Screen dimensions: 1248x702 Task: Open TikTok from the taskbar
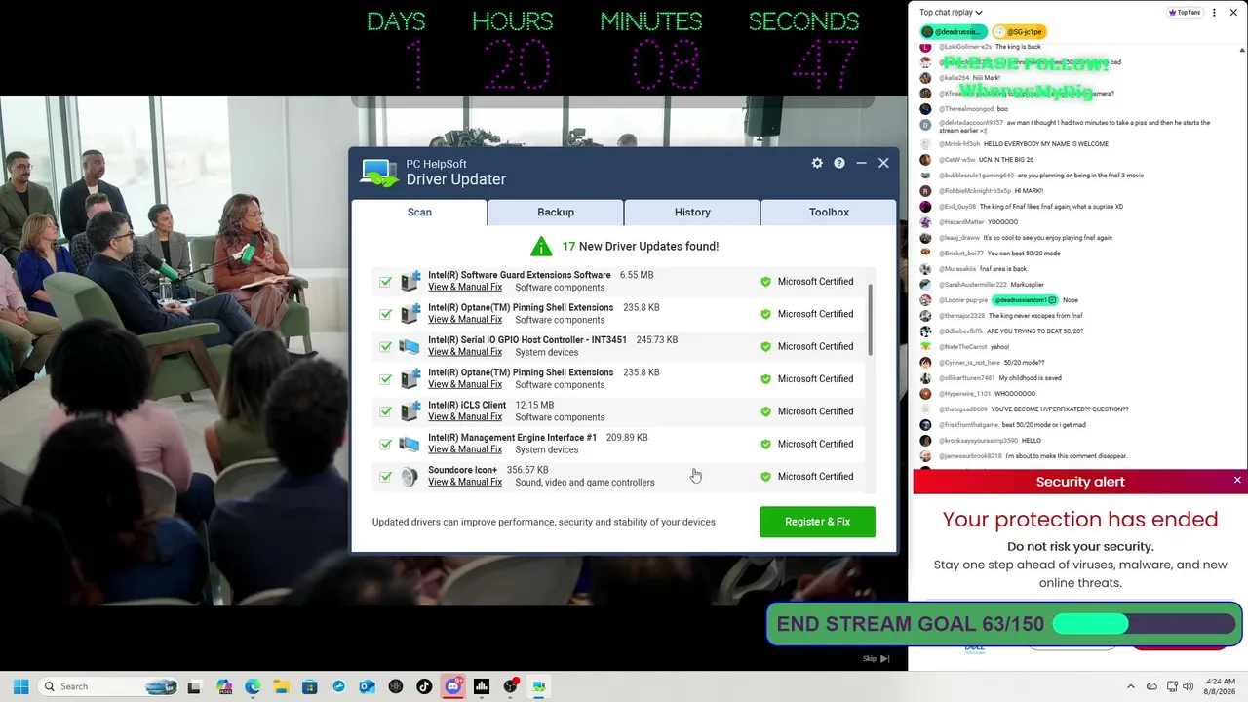click(424, 686)
